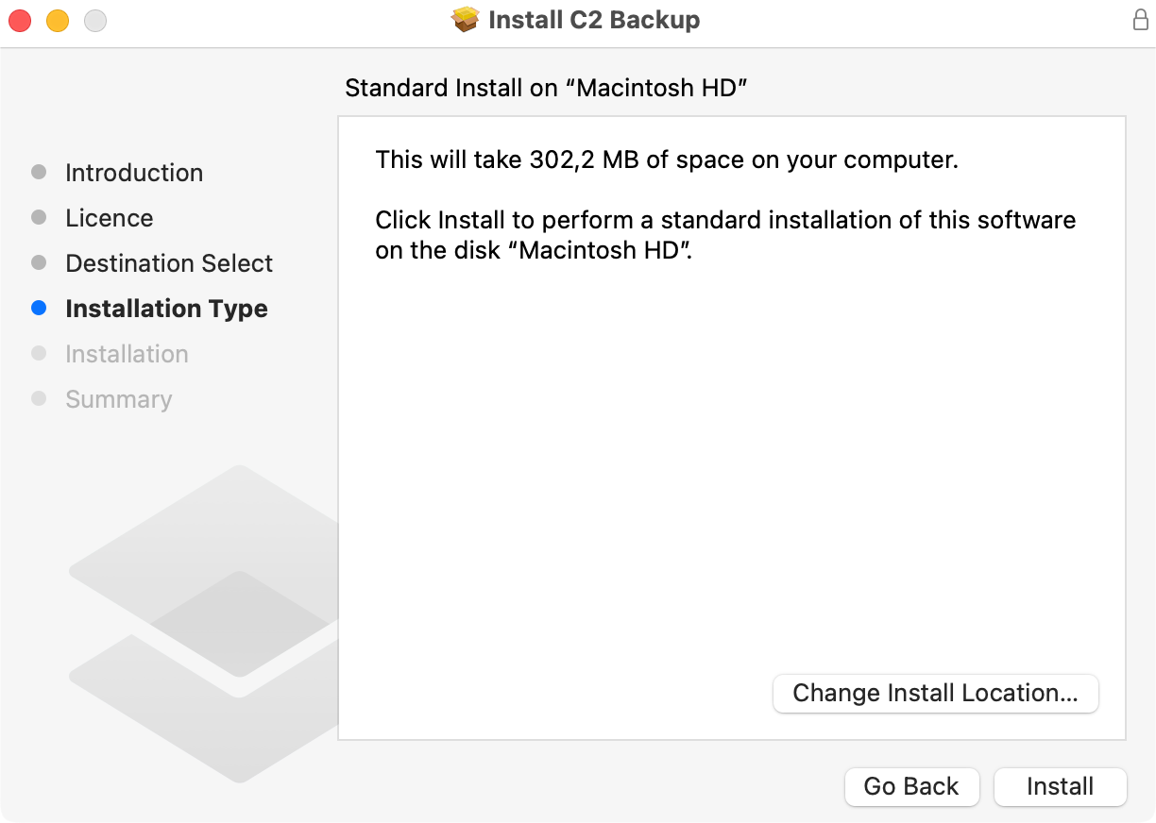Click the grey bullet beside Licence
1156x823 pixels.
pyautogui.click(x=39, y=217)
